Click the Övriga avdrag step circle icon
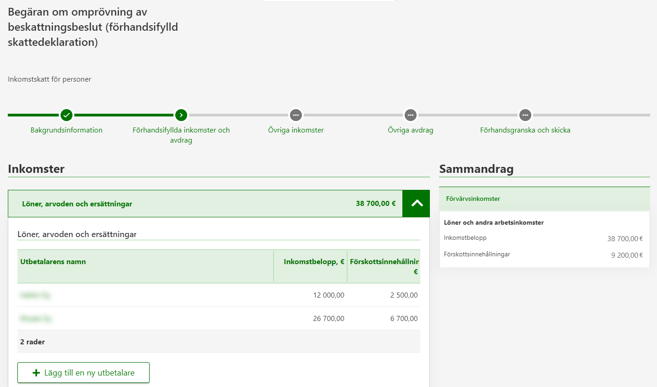This screenshot has width=657, height=387. [411, 115]
